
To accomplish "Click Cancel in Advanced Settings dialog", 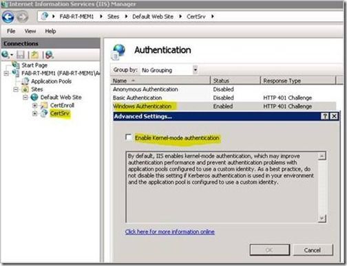I will [313, 250].
